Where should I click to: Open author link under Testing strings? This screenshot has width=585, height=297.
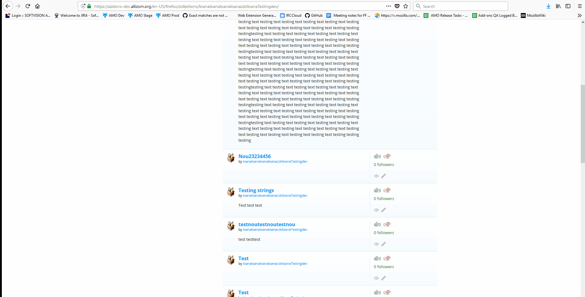[275, 195]
